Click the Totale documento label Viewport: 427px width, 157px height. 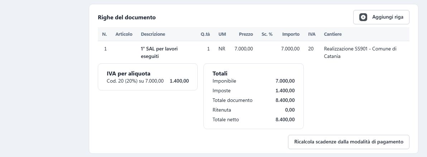[x=232, y=100]
